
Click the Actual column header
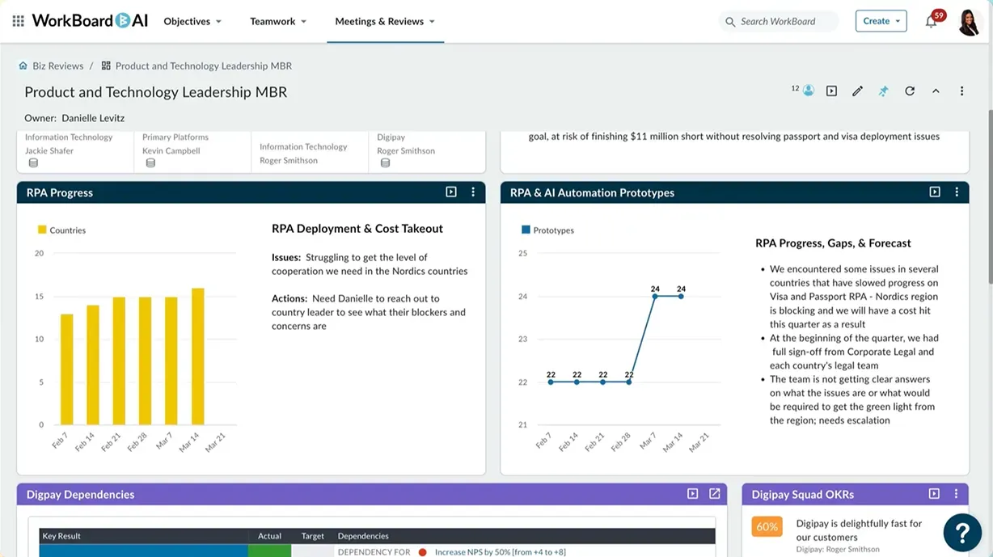point(269,536)
